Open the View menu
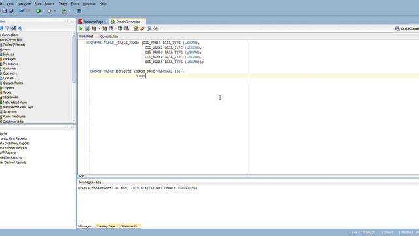Image resolution: width=419 pixels, height=236 pixels. click(x=10, y=4)
